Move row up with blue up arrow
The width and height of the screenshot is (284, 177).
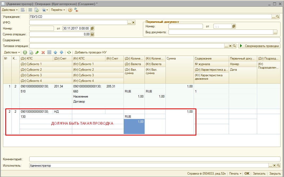55,53
